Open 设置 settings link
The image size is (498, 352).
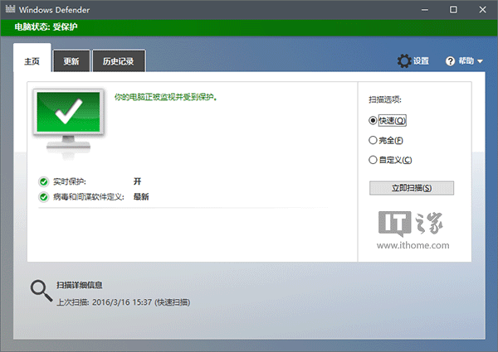[x=421, y=61]
